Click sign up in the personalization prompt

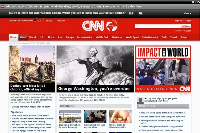click(x=161, y=98)
